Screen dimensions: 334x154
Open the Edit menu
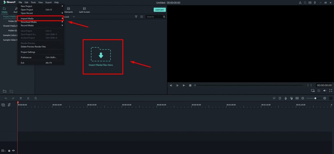pos(26,2)
